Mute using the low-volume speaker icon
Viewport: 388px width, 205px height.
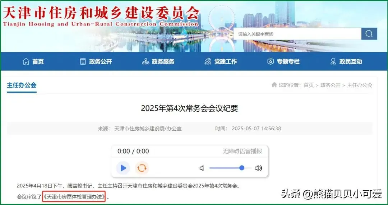pos(202,168)
